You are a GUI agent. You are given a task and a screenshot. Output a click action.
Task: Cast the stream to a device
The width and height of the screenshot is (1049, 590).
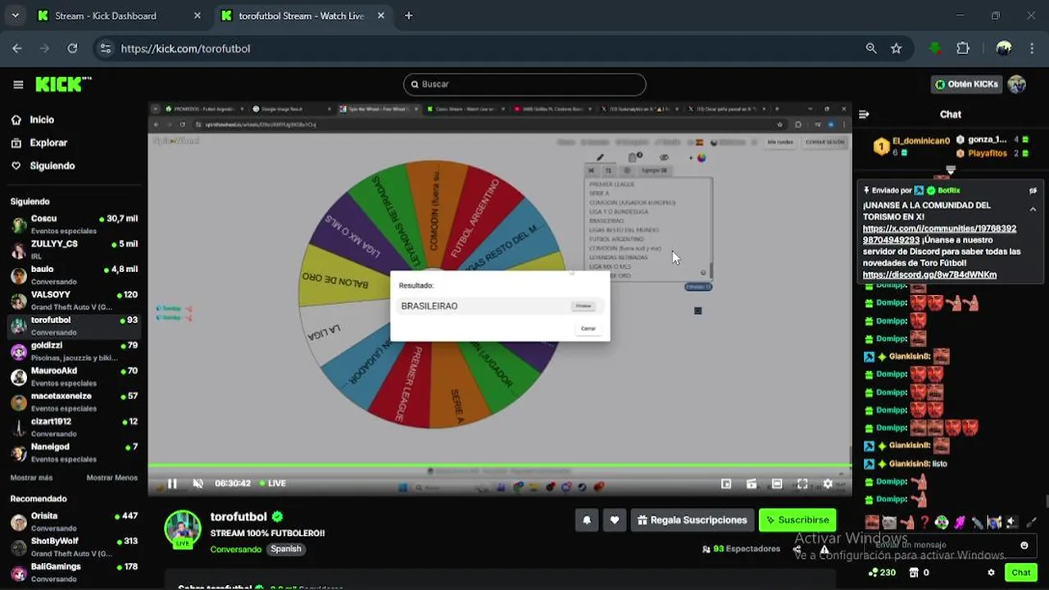point(751,483)
